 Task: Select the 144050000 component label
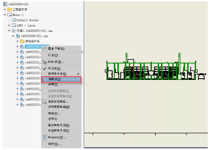coord(33,94)
